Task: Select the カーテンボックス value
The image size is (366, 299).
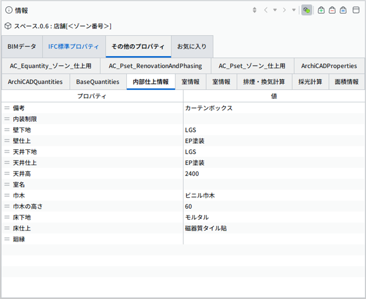Action: coord(209,108)
